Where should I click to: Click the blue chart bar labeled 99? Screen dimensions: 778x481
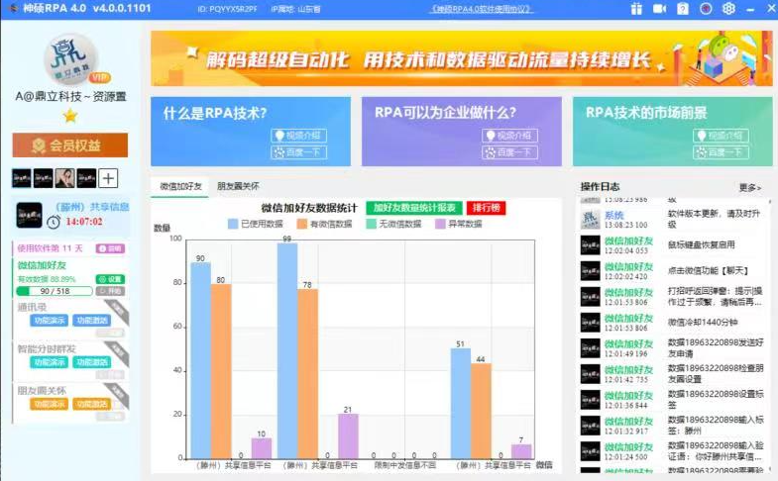[287, 350]
